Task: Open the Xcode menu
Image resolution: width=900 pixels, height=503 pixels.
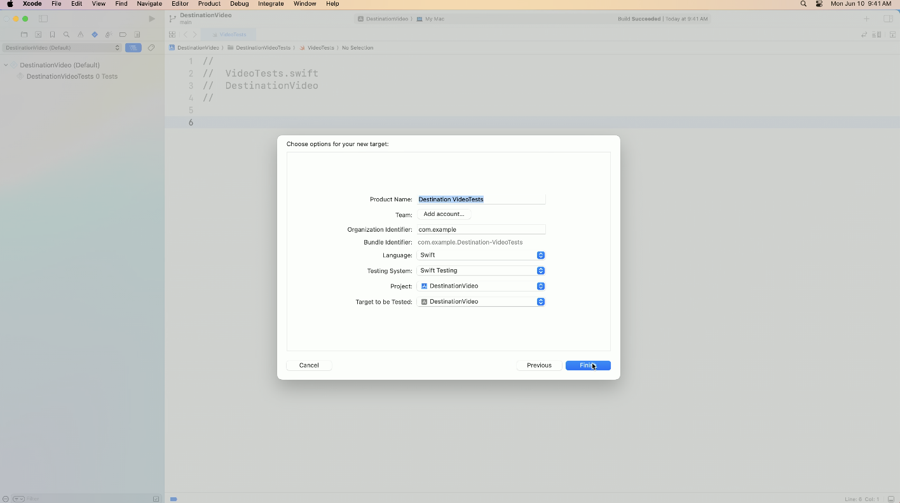Action: (32, 4)
